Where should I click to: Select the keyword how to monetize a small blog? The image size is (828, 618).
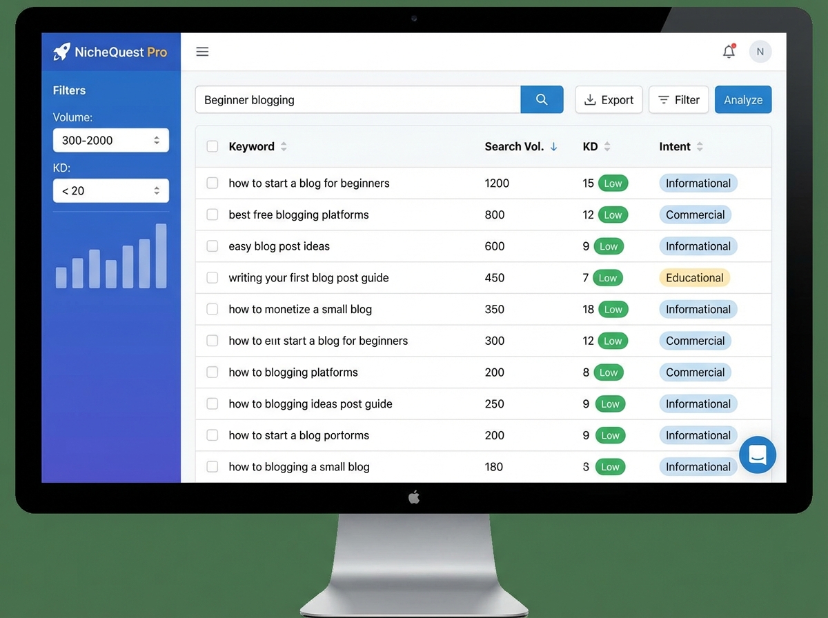coord(212,309)
